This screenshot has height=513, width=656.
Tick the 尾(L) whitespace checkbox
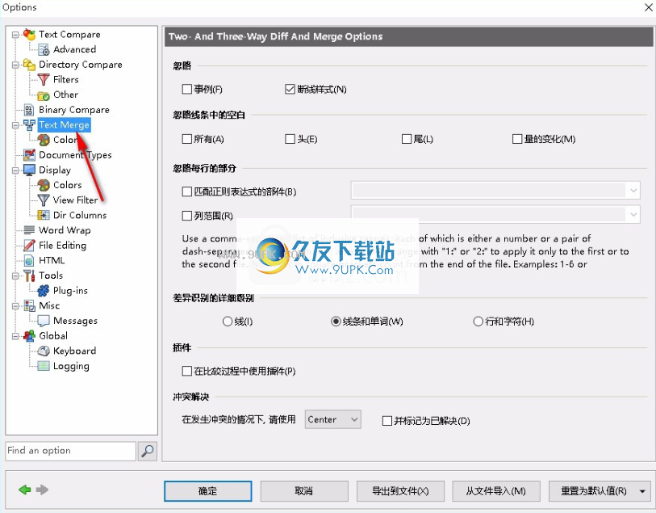(406, 139)
